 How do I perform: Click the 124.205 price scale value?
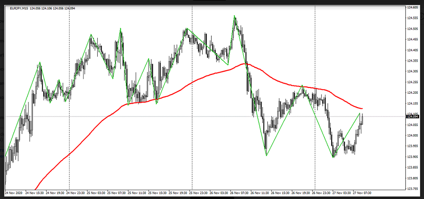(x=412, y=93)
